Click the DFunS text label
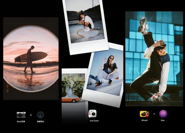The image size is (185, 133). point(144,121)
